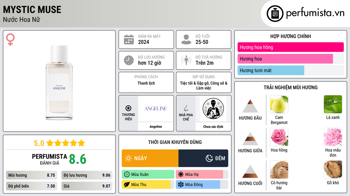Screen dimensions: 350x196
Task: Click the pink female gender symbol
Action: pos(10,39)
